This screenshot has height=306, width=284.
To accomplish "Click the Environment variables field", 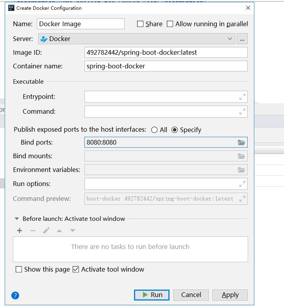I will 166,170.
